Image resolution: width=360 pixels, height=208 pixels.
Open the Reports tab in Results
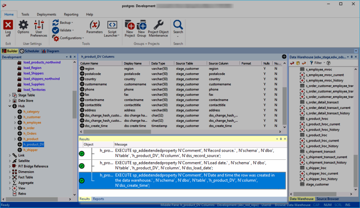coord(98,199)
